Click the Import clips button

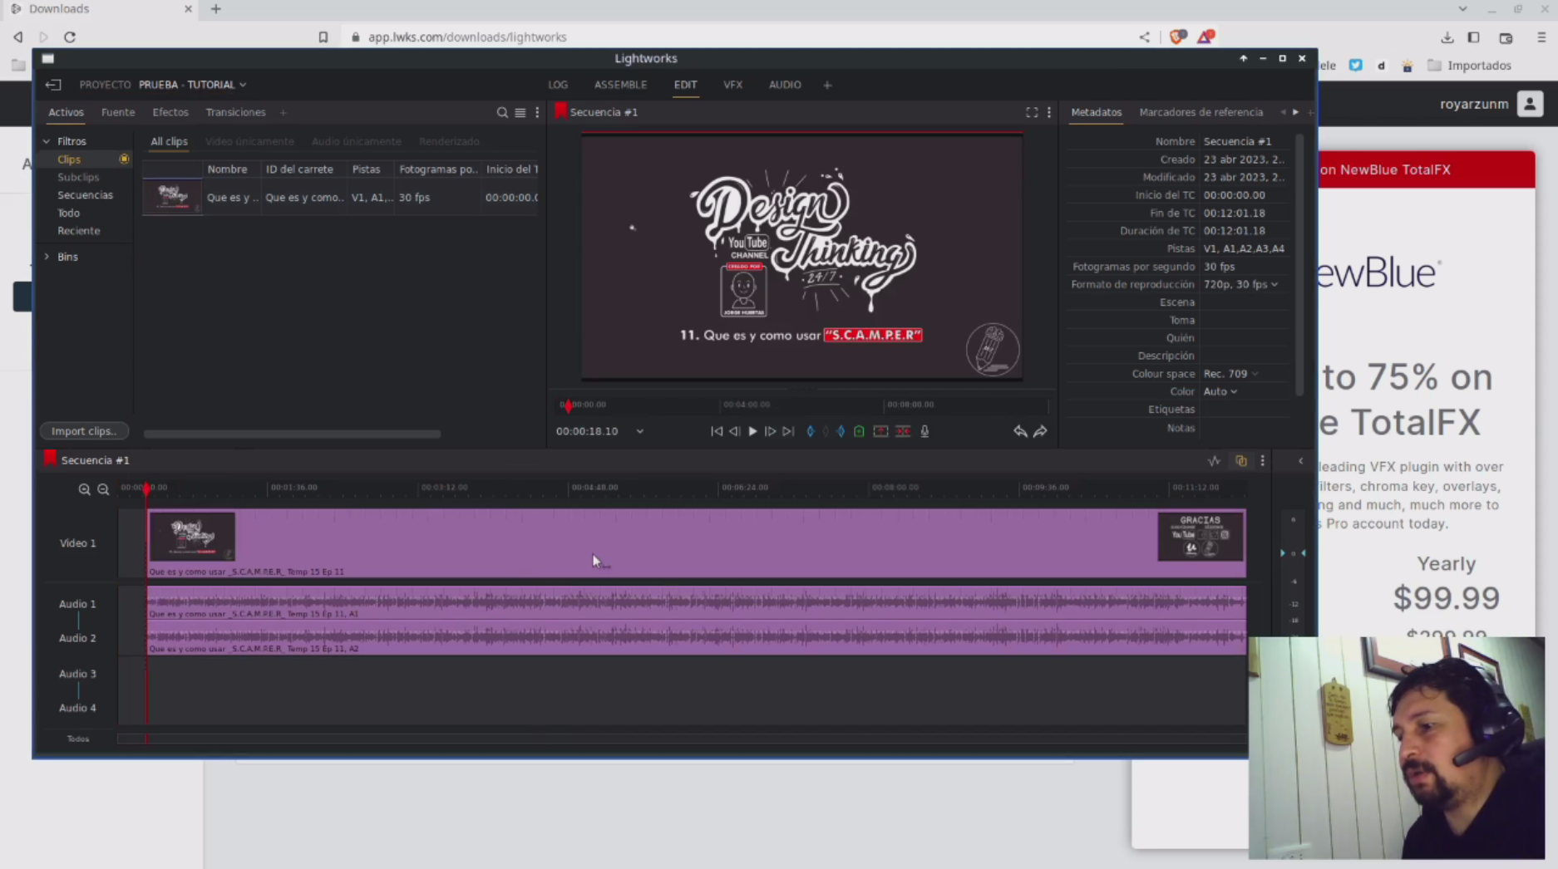point(84,431)
